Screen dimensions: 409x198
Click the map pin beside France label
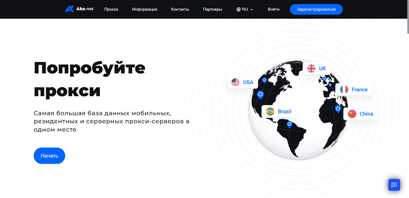[330, 85]
